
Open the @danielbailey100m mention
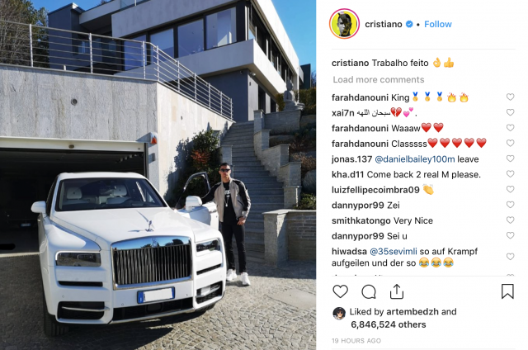point(414,159)
